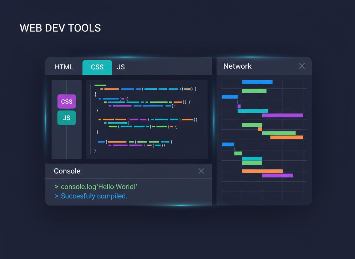The width and height of the screenshot is (355, 259).
Task: Select the teal JS badge in sidebar
Action: [x=67, y=118]
